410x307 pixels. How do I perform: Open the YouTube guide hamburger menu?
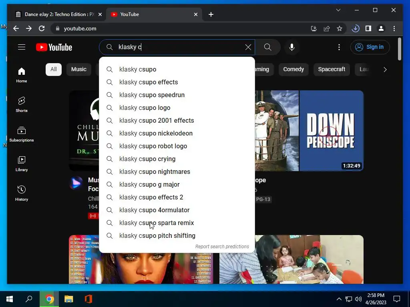(x=22, y=47)
